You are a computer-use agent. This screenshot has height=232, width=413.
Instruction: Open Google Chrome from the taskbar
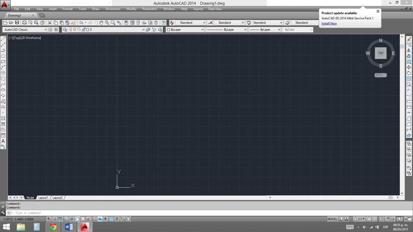[x=53, y=227]
